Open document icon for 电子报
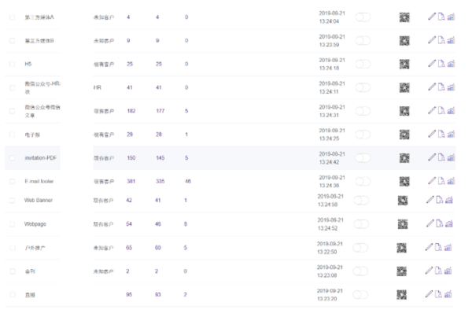The image size is (472, 310). [x=441, y=134]
